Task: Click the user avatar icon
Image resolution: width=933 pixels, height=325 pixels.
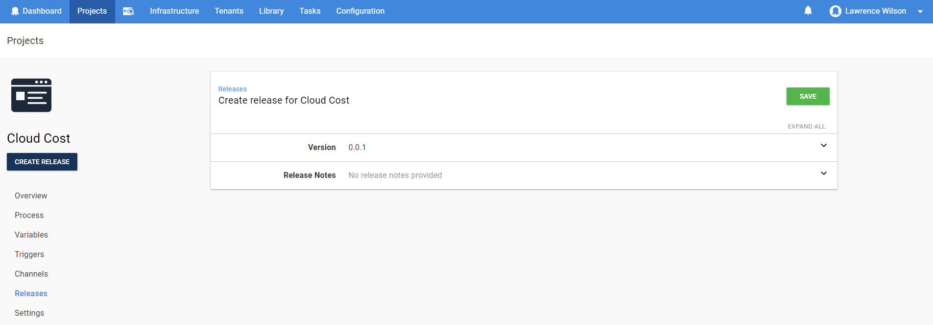Action: 835,11
